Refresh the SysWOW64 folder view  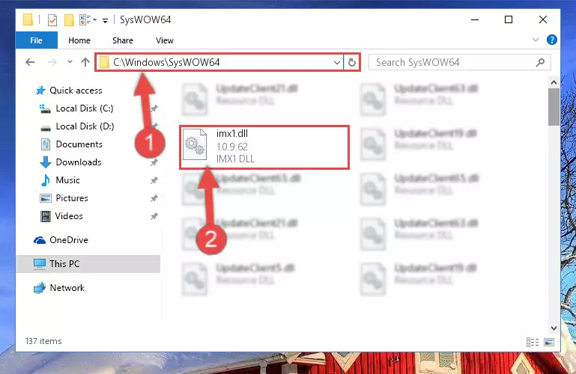point(351,62)
